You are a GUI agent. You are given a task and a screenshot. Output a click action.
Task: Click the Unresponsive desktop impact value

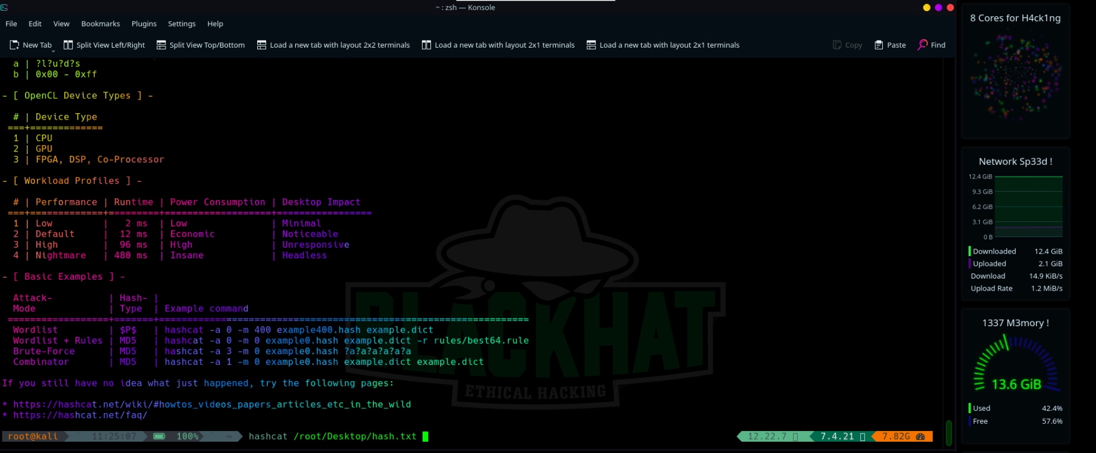[x=316, y=245]
